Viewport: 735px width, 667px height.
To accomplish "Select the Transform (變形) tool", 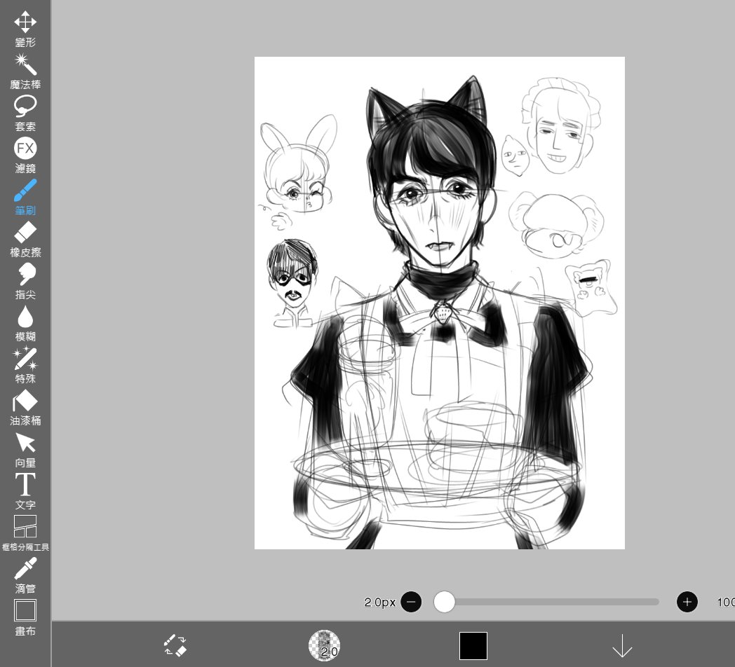I will click(25, 28).
